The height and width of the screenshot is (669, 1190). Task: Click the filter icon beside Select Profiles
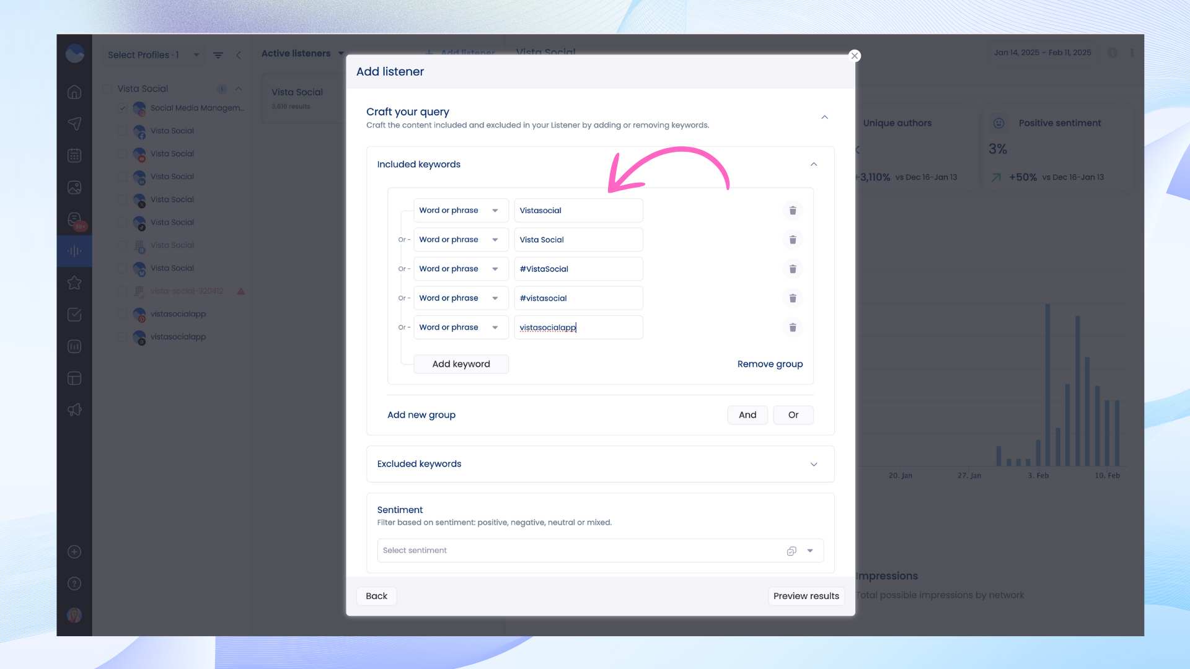[x=218, y=55]
